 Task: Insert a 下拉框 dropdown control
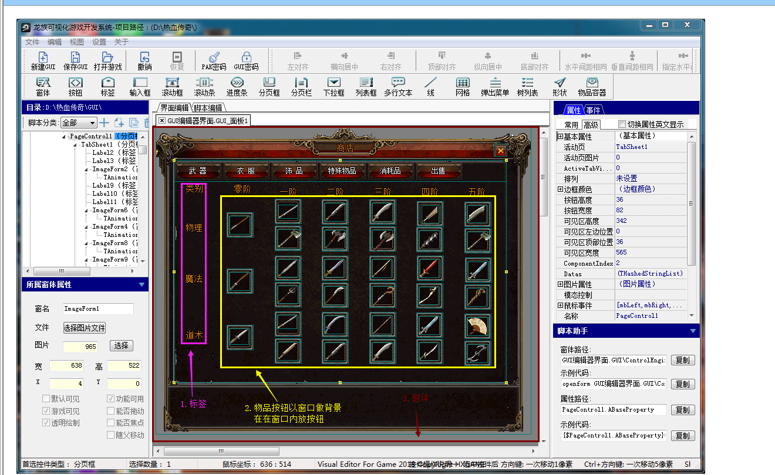(x=333, y=87)
